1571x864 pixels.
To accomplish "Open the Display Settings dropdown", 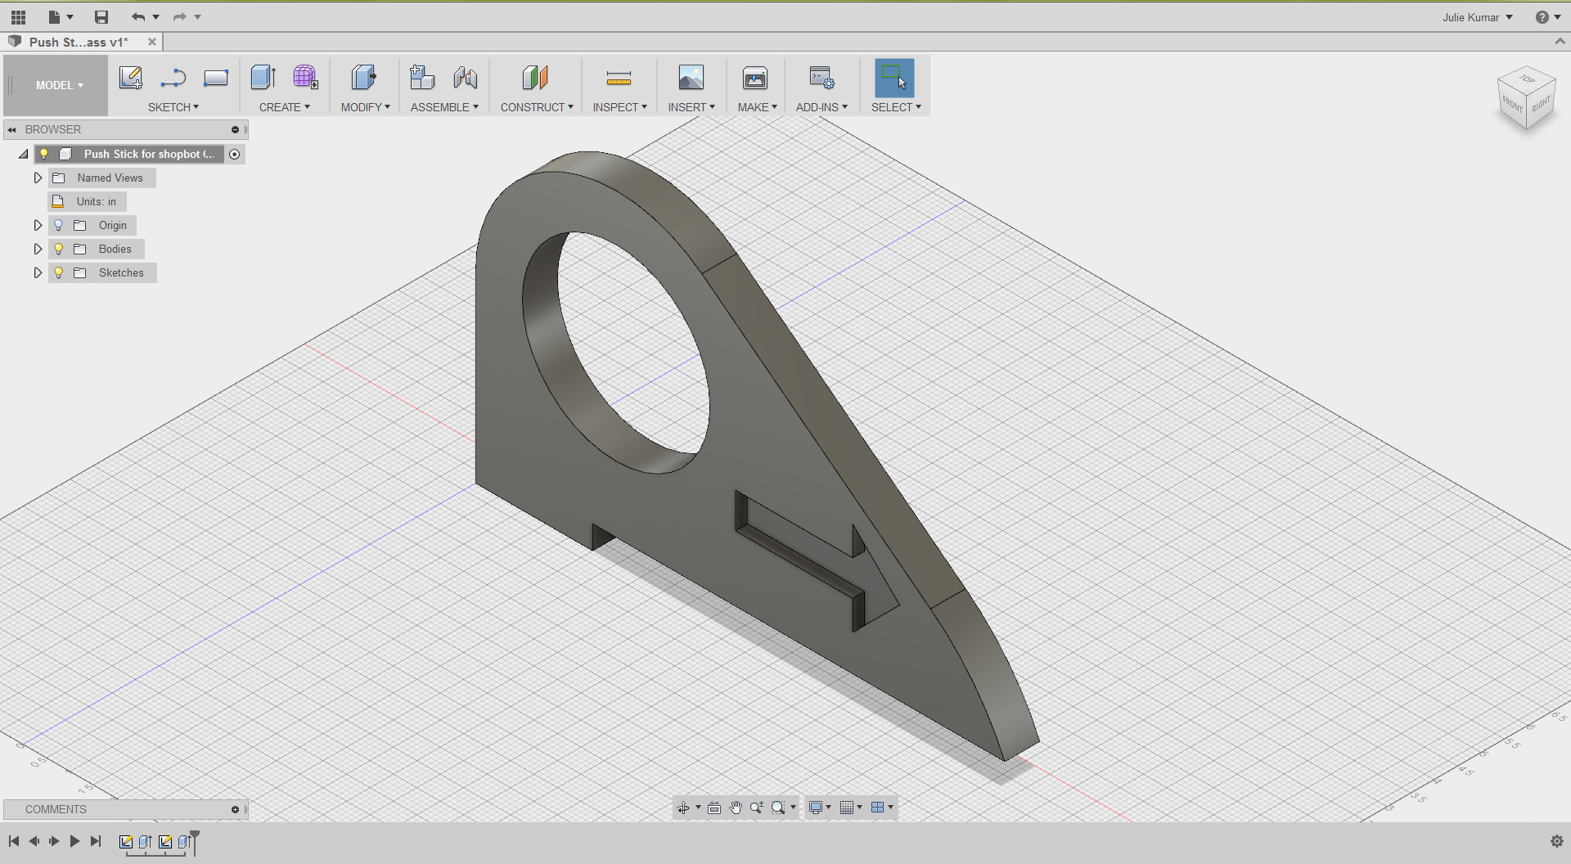I will click(818, 807).
